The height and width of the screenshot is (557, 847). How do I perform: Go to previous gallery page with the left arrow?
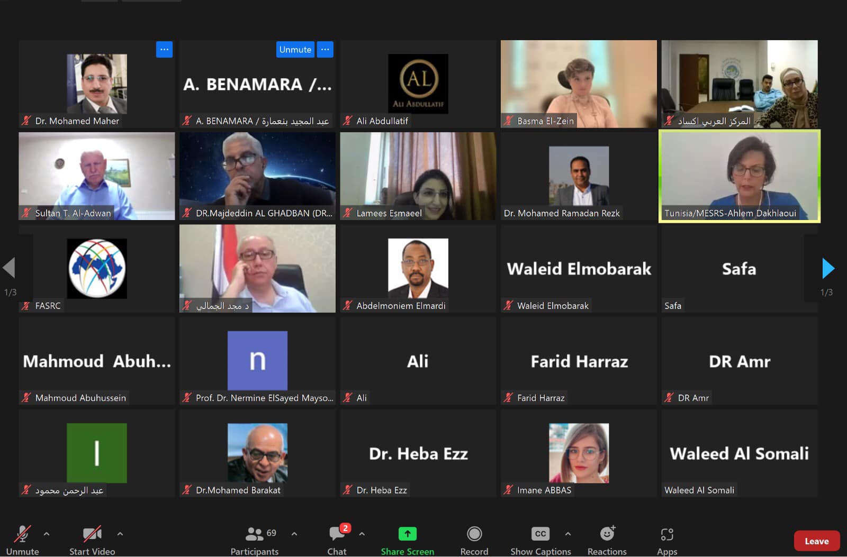[9, 268]
